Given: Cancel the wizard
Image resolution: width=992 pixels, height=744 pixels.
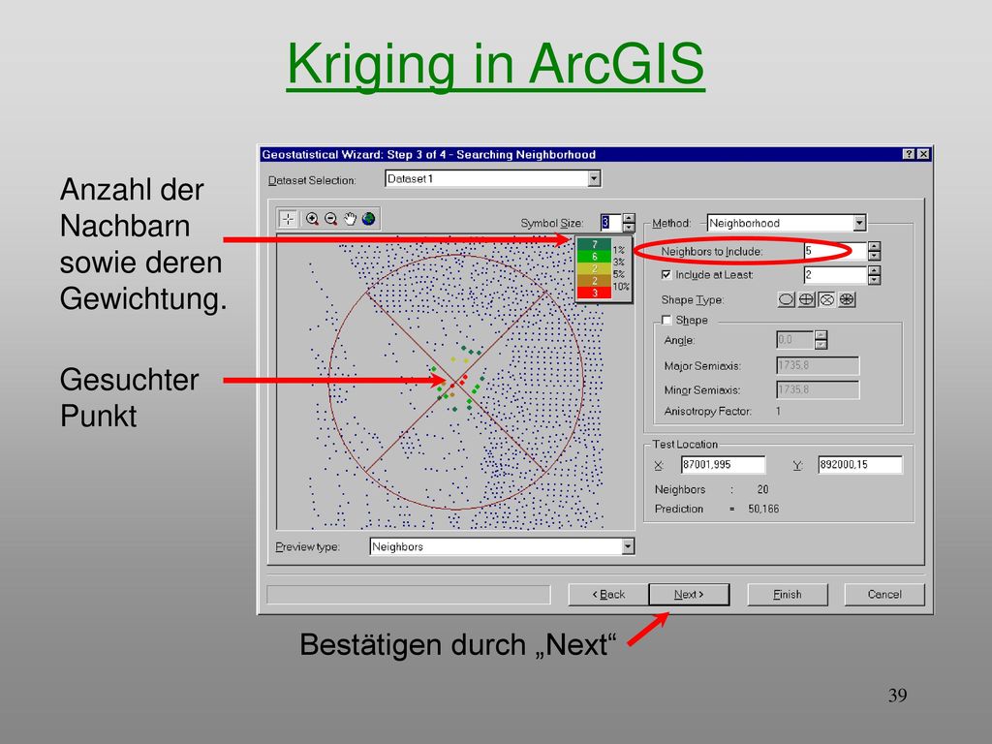Looking at the screenshot, I should 884,595.
